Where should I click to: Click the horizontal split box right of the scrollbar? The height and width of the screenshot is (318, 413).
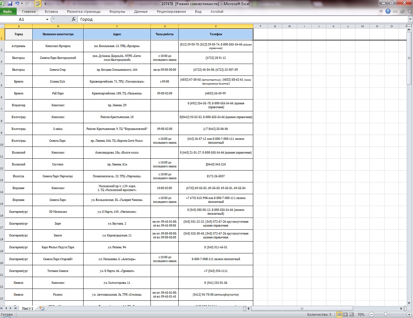[x=405, y=308]
